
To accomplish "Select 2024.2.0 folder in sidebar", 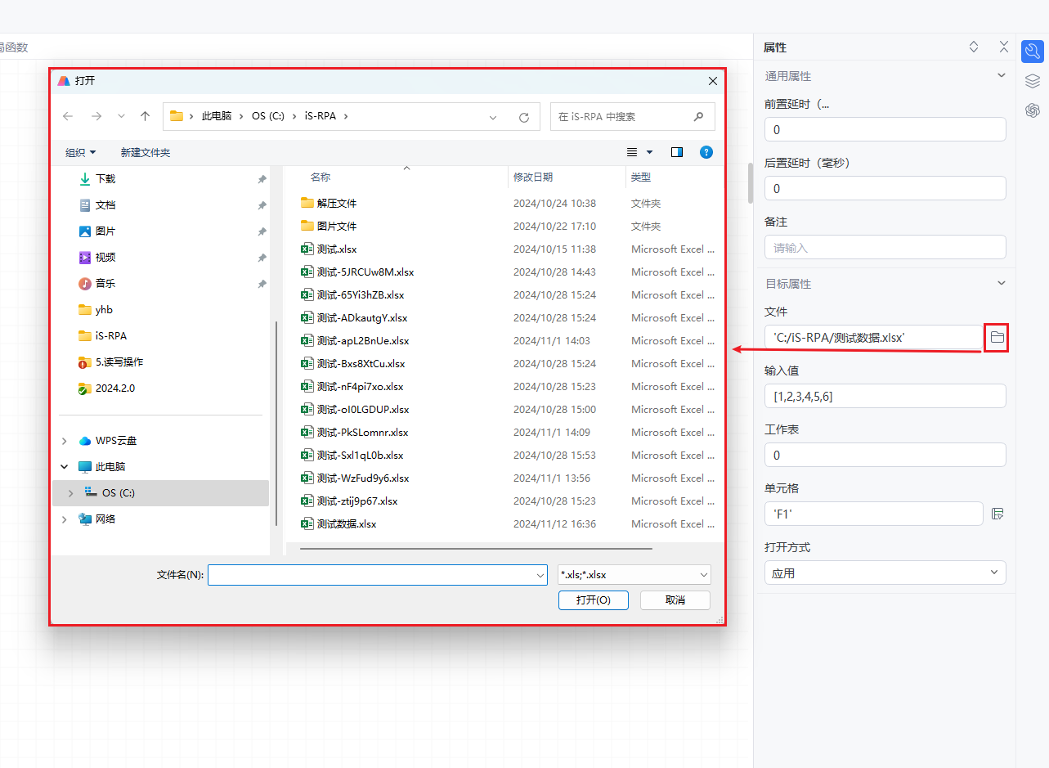I will click(x=106, y=388).
